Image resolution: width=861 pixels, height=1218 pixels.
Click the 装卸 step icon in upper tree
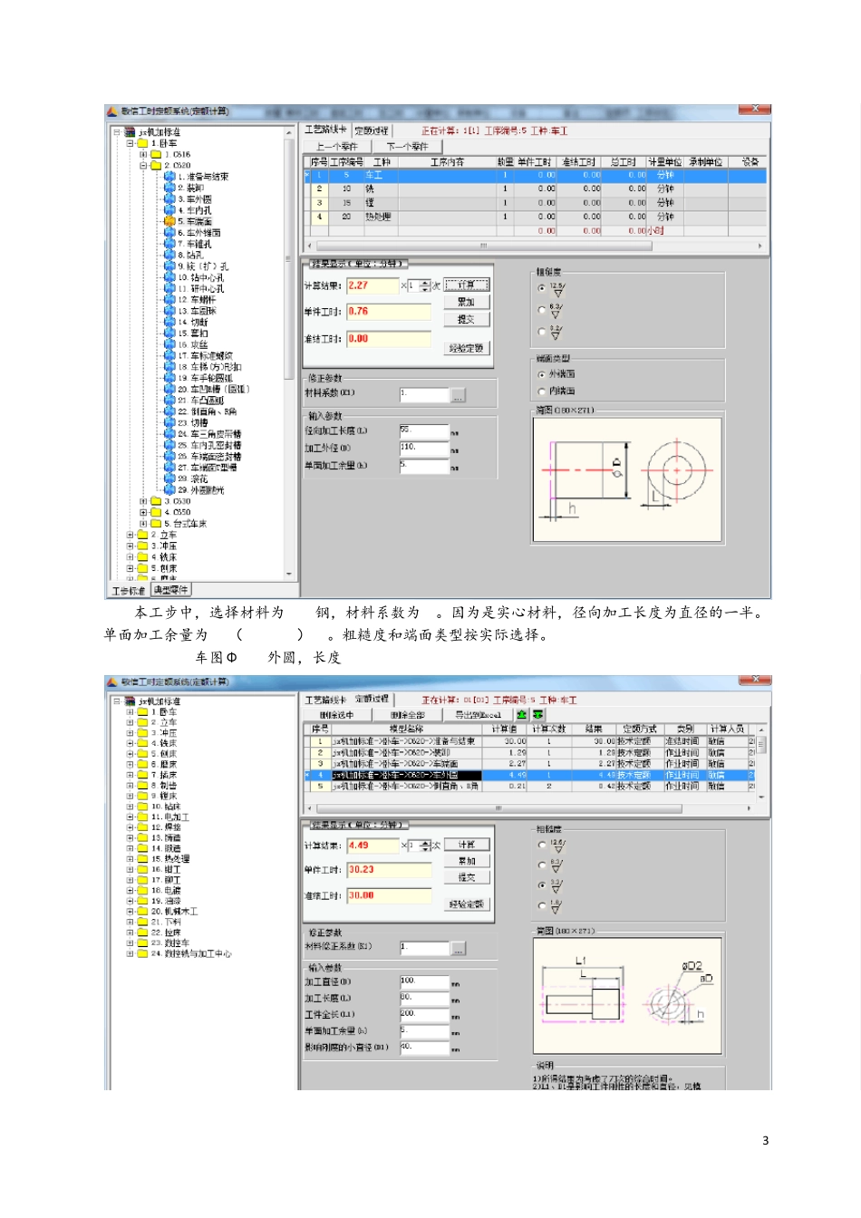pos(169,188)
